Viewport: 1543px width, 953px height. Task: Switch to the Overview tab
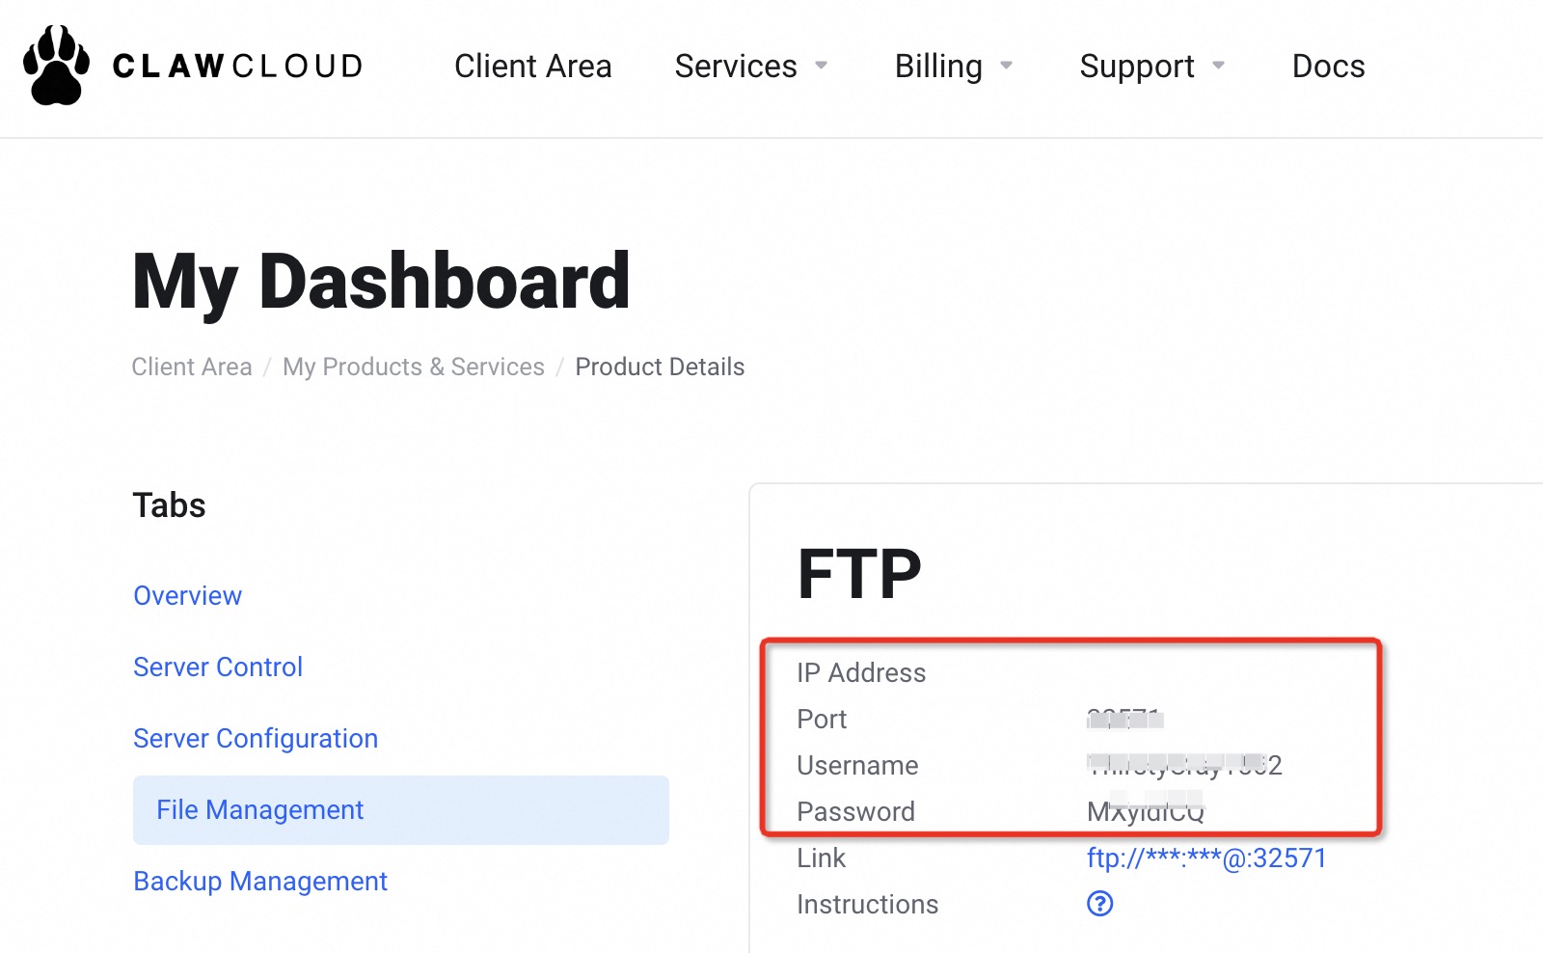click(x=187, y=596)
